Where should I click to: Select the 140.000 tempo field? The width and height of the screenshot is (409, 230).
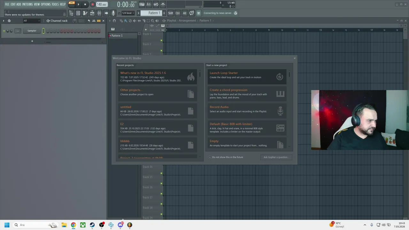point(102,4)
